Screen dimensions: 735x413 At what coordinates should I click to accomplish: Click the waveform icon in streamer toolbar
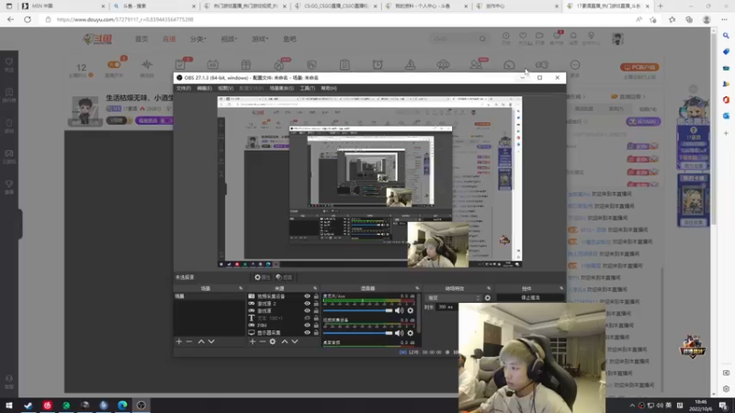click(x=147, y=64)
